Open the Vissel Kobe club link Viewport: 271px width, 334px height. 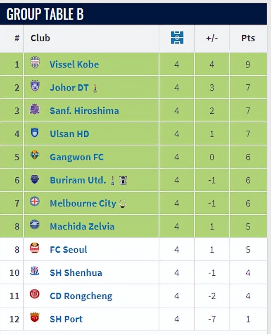[74, 64]
